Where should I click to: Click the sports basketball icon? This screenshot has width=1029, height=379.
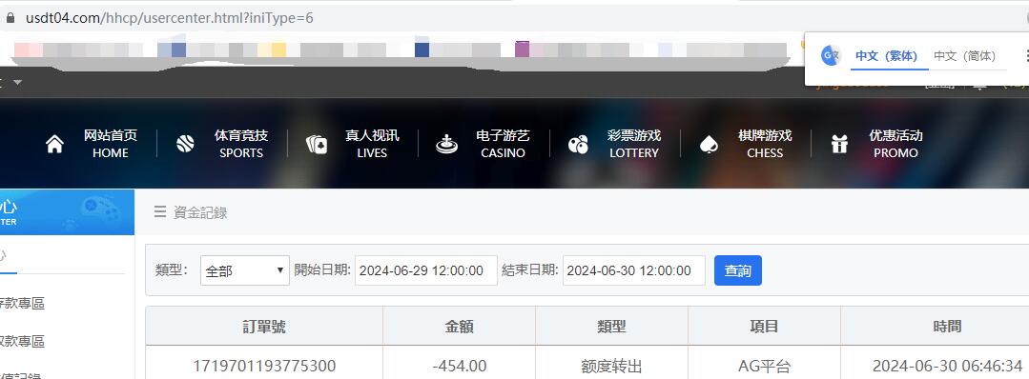(186, 144)
